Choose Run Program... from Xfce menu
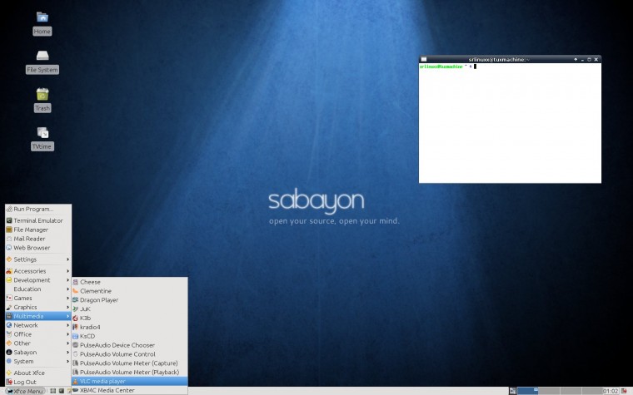Viewport: 633px width, 395px height. tap(38, 209)
